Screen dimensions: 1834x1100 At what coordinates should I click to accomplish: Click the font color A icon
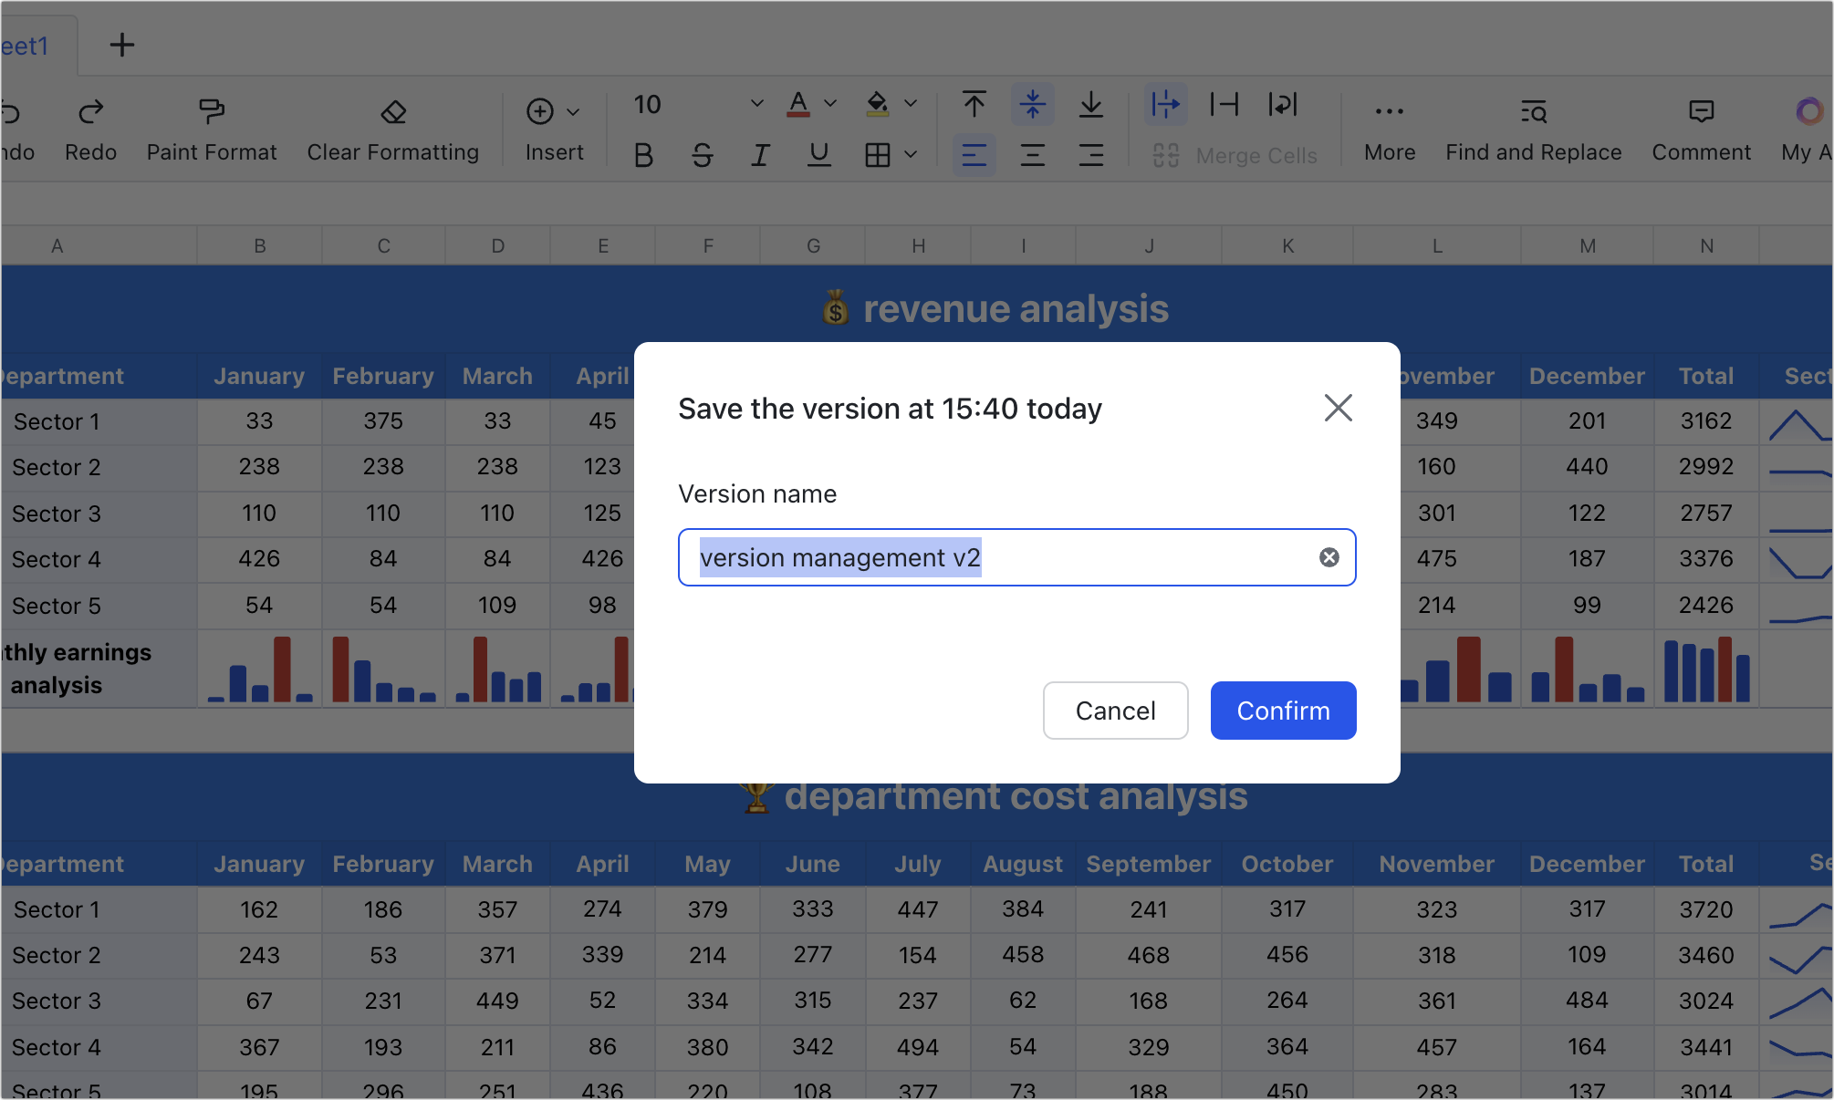pyautogui.click(x=798, y=104)
